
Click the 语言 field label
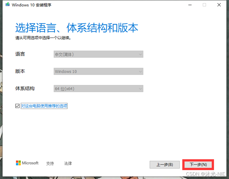coord(20,54)
